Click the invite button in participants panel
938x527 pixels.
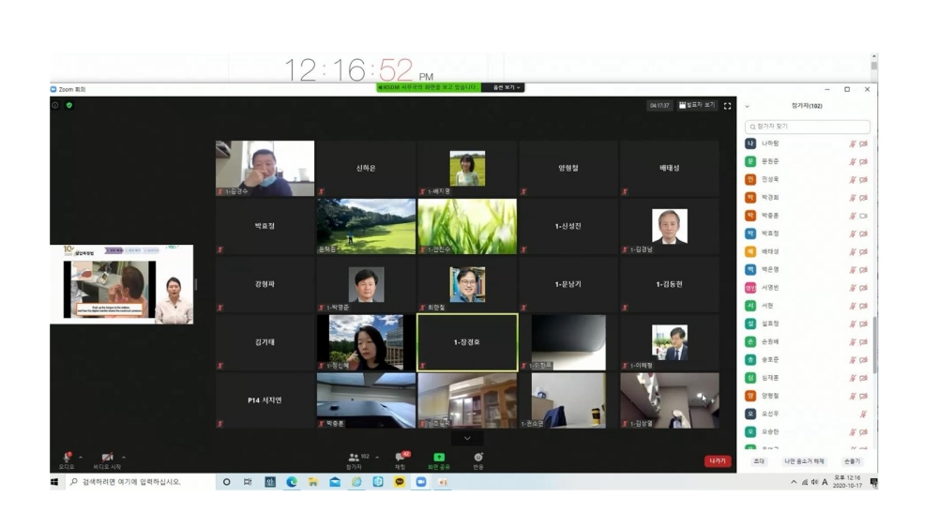tap(758, 461)
